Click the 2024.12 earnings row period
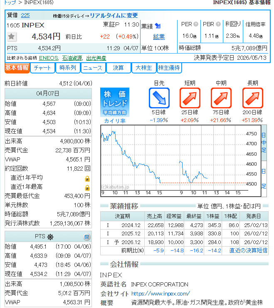This screenshot has height=308, width=274. coord(131,225)
